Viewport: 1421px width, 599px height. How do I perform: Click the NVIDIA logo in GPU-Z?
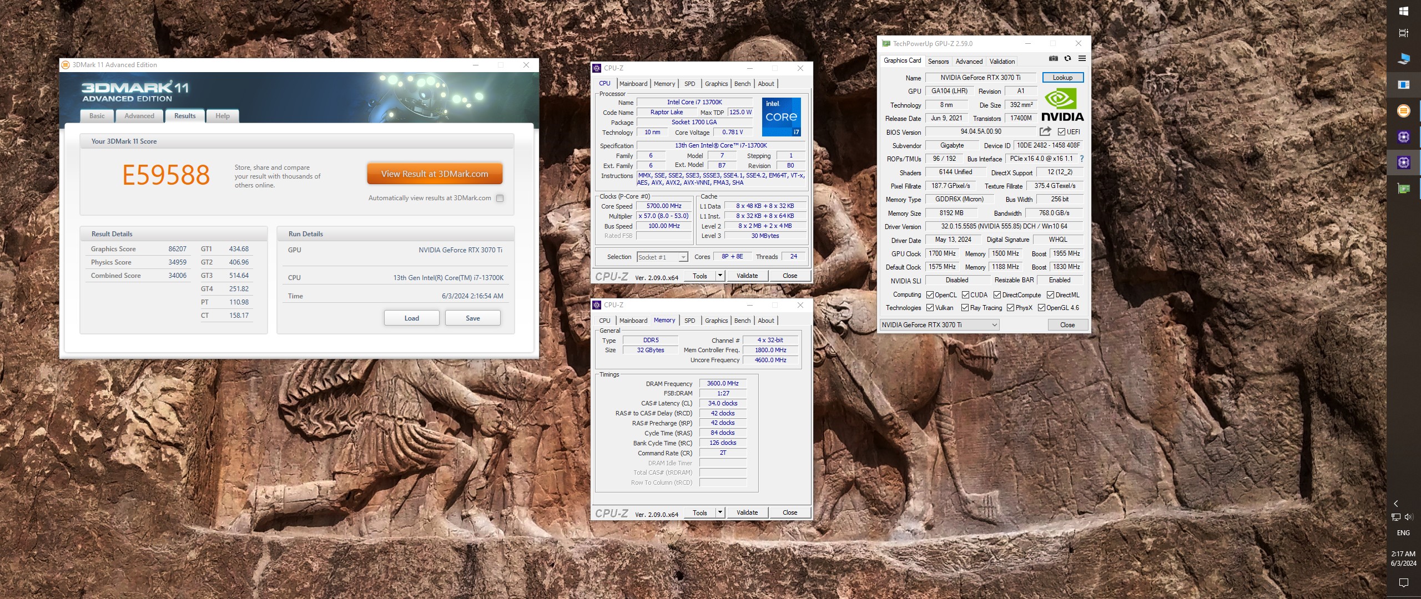pos(1062,105)
